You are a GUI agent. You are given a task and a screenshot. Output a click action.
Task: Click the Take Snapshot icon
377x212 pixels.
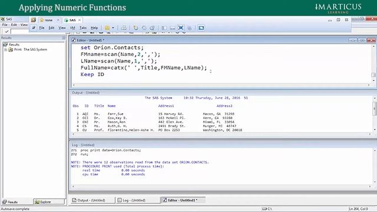pyautogui.click(x=136, y=28)
